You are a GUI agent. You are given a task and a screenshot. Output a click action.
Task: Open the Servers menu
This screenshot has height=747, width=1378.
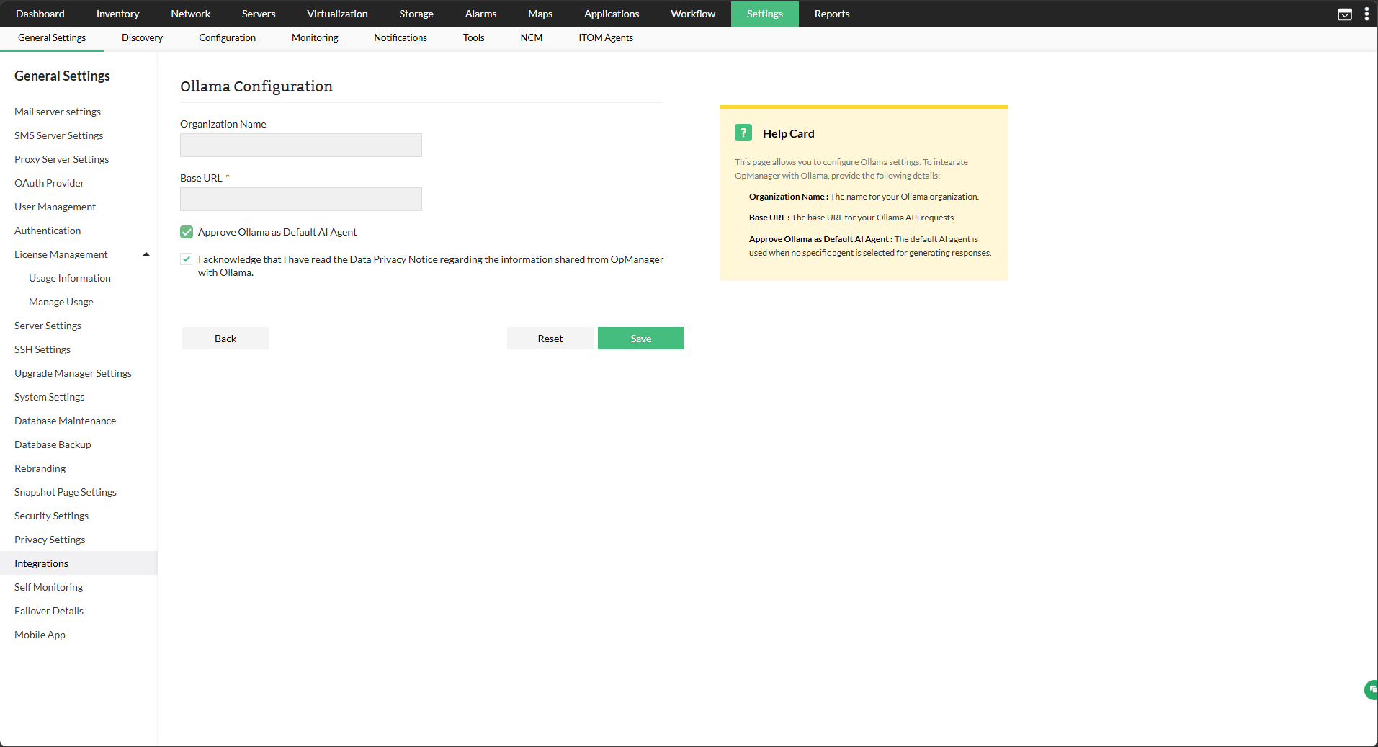pos(259,14)
